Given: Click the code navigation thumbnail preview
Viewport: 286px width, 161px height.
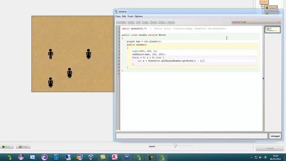Looking at the screenshot, I should (273, 30).
